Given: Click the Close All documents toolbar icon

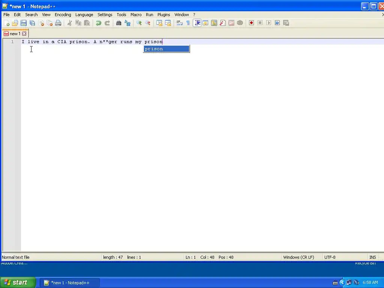Looking at the screenshot, I should click(x=50, y=23).
